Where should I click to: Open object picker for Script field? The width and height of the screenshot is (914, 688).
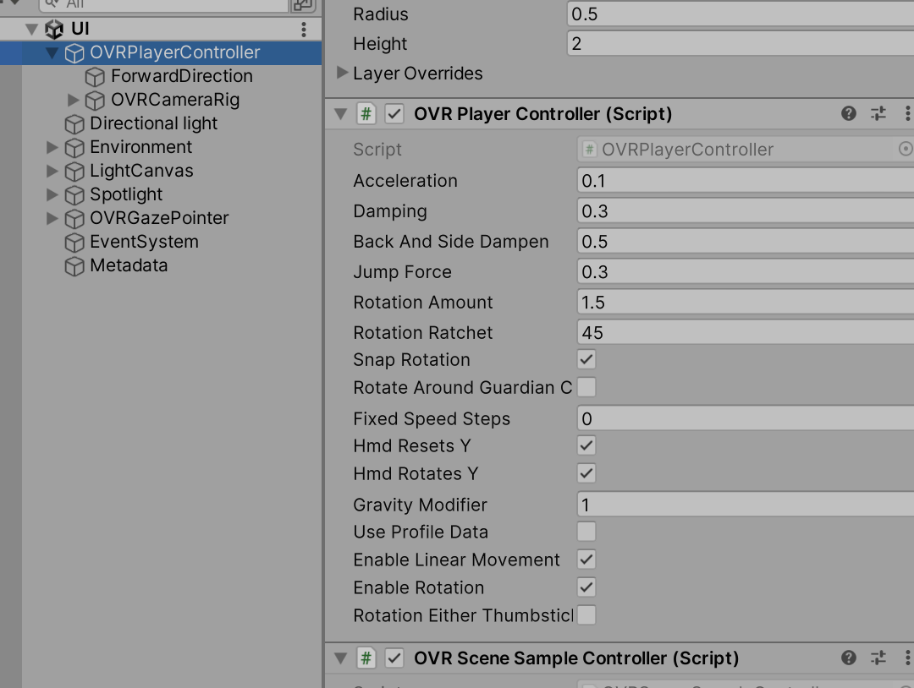click(x=906, y=149)
